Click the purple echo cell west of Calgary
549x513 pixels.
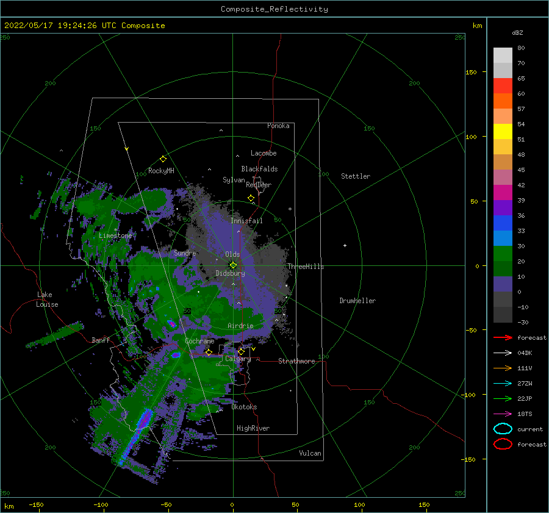point(176,355)
